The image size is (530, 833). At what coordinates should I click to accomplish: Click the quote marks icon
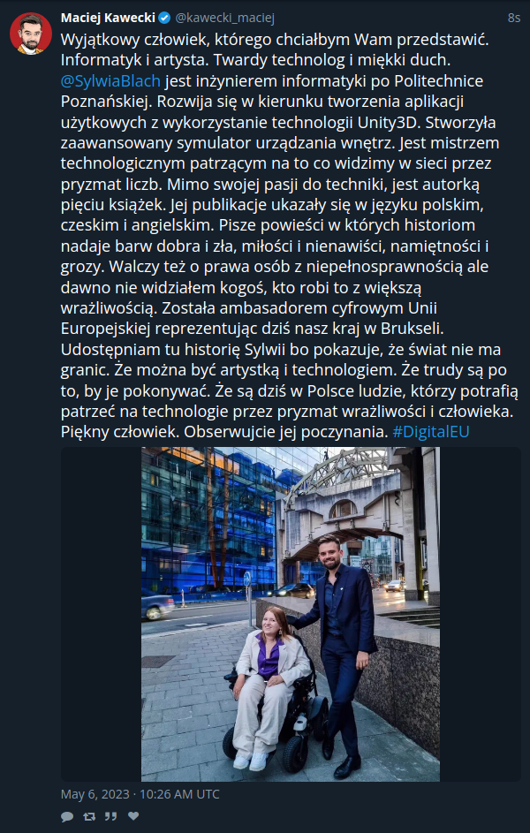pyautogui.click(x=111, y=816)
